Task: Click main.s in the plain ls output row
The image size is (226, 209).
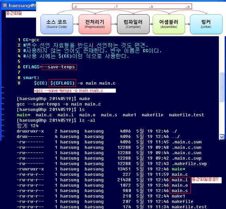Action: click(109, 115)
